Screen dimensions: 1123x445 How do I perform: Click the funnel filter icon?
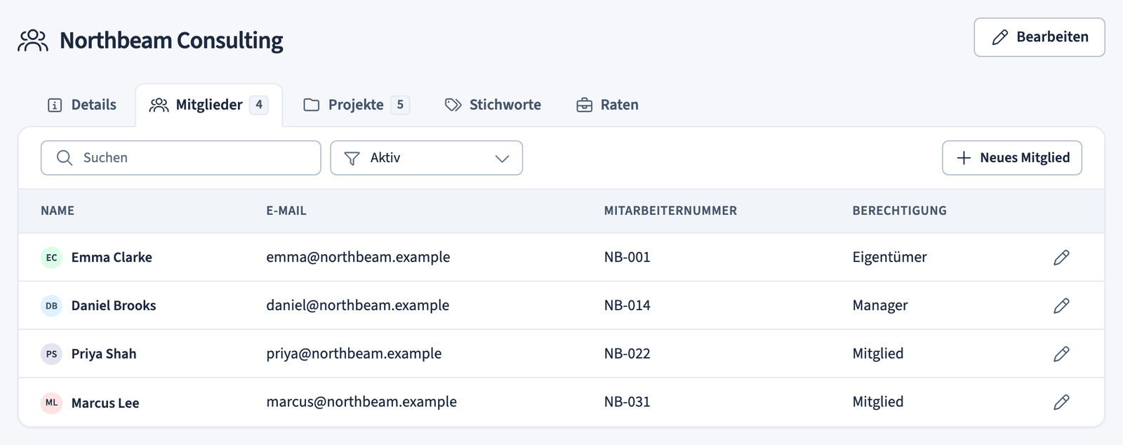352,159
